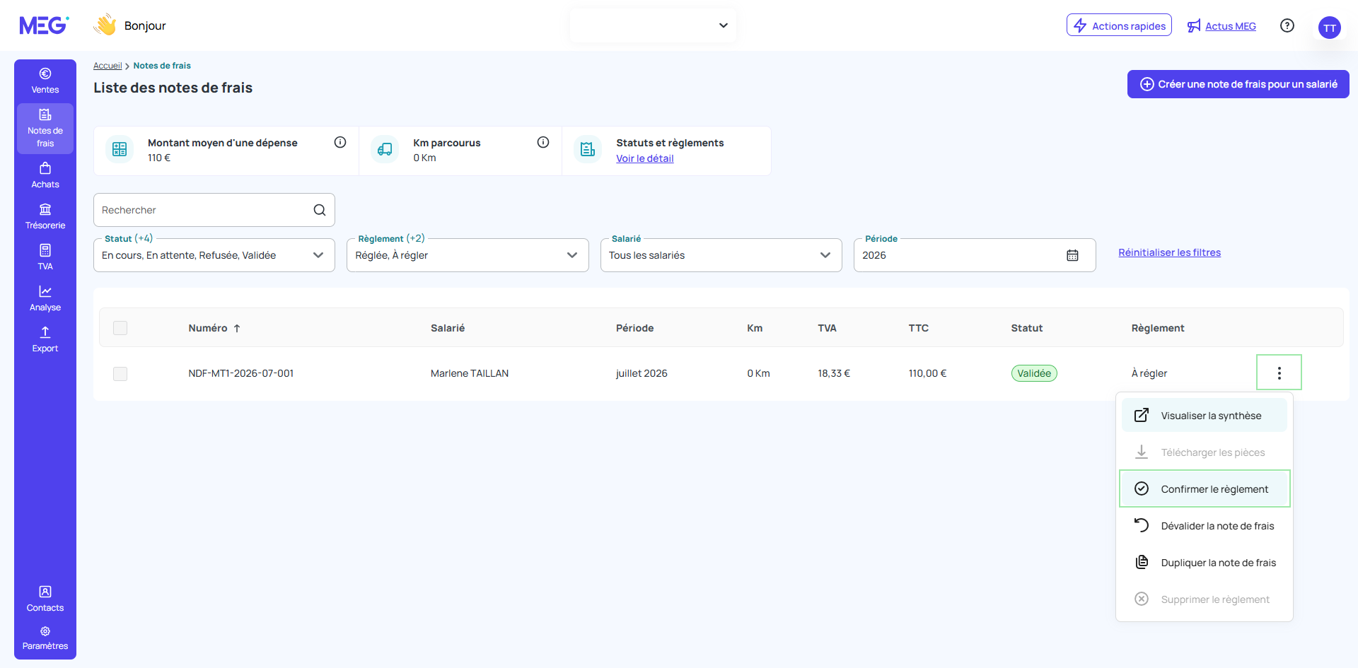Click the Montant moyen calculator icon
Screen dimensions: 1358x668
(120, 149)
